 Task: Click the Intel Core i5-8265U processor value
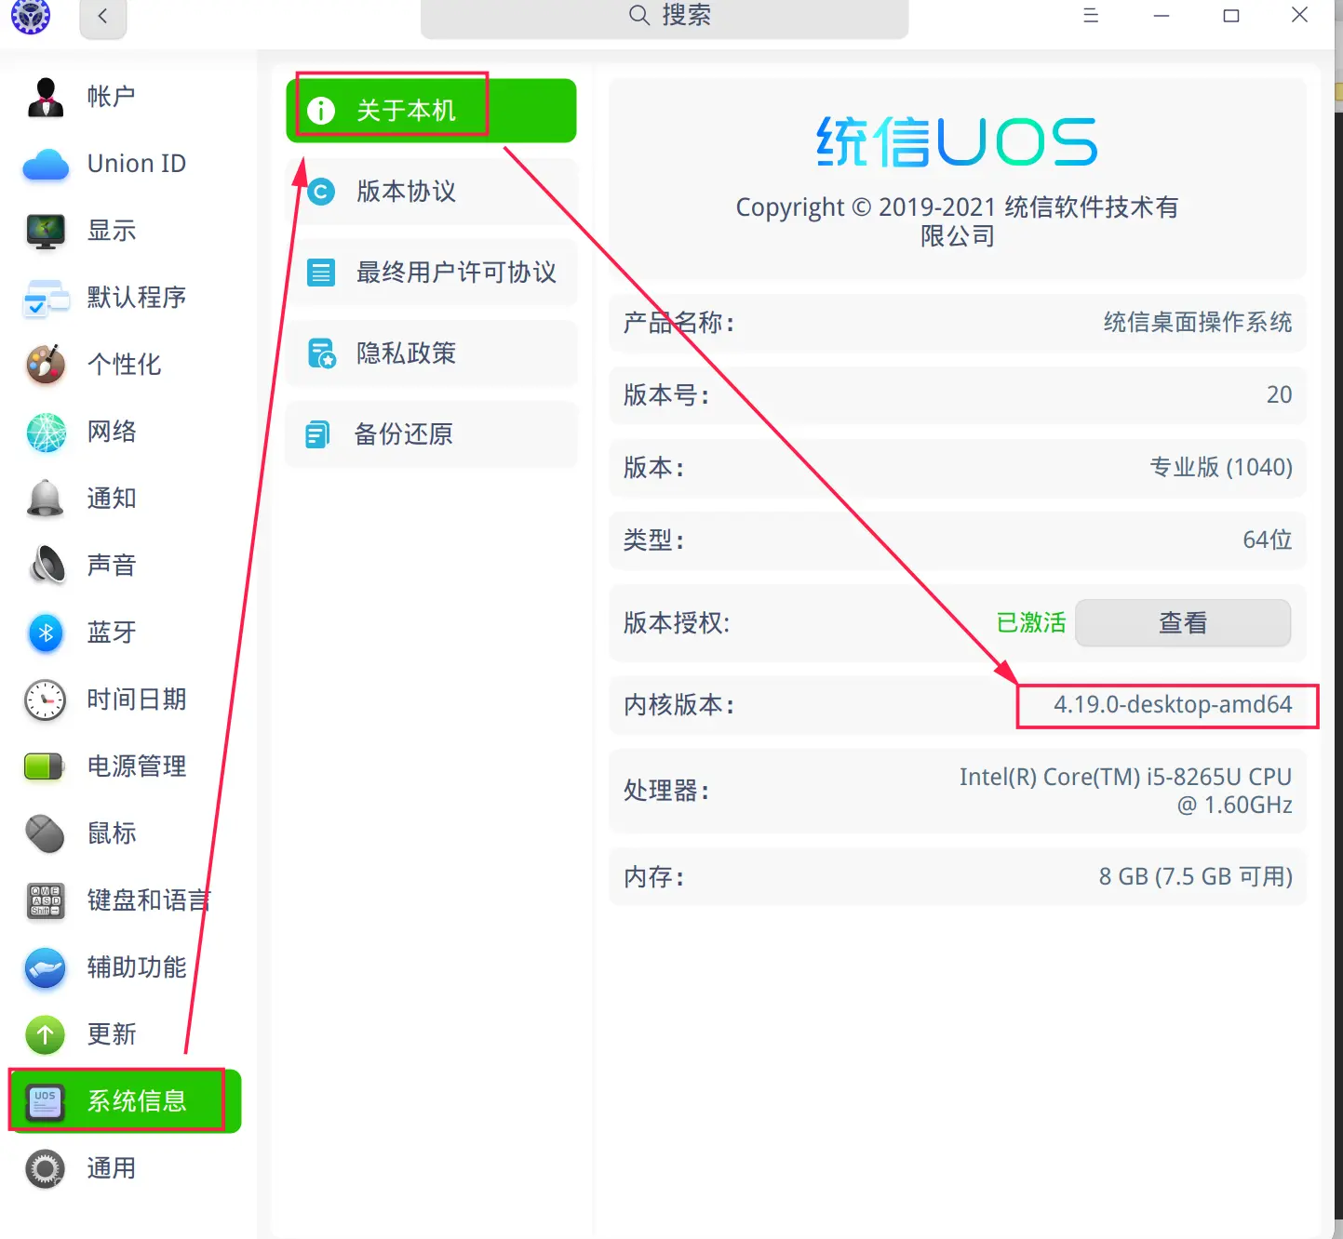tap(1125, 791)
